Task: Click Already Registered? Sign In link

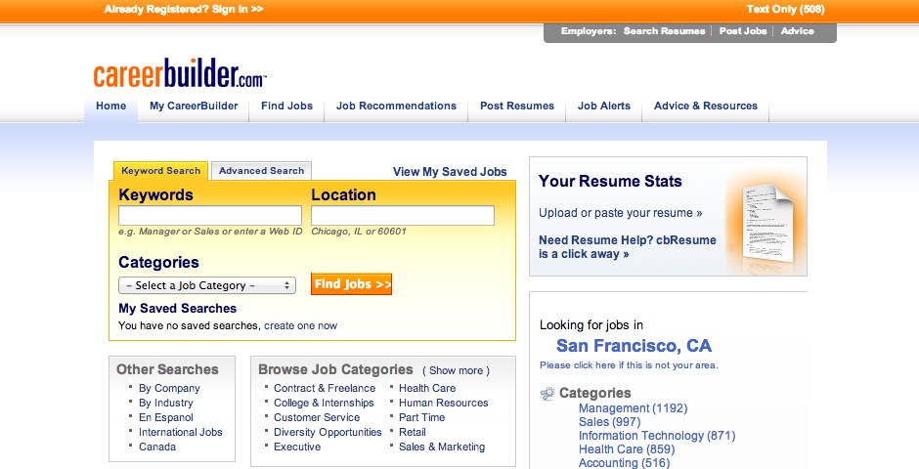Action: click(x=184, y=10)
